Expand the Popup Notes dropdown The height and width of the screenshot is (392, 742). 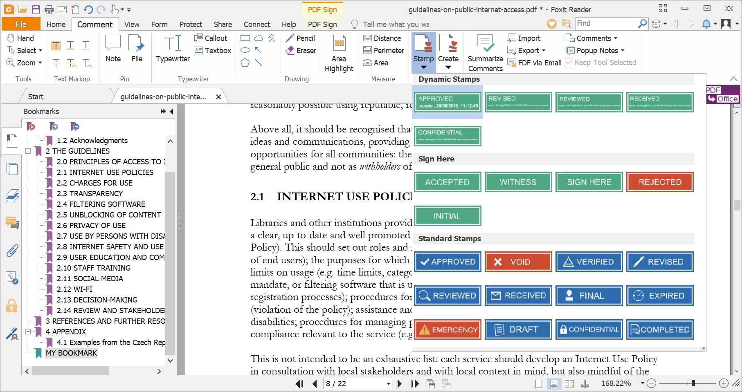pos(623,51)
